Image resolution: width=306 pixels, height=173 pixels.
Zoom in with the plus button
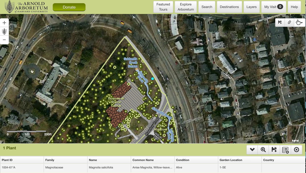4,23
